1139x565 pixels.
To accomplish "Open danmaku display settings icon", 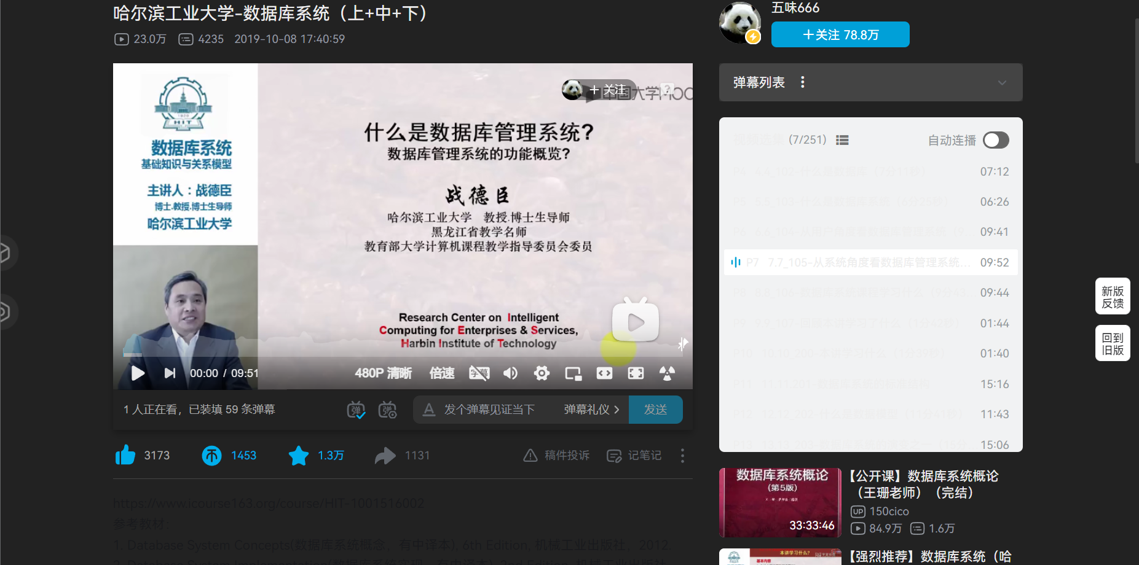I will (x=387, y=410).
